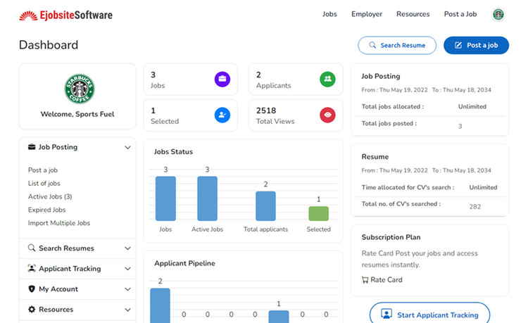Open the Jobs menu in the top navigation
Image resolution: width=528 pixels, height=323 pixels.
coord(329,14)
